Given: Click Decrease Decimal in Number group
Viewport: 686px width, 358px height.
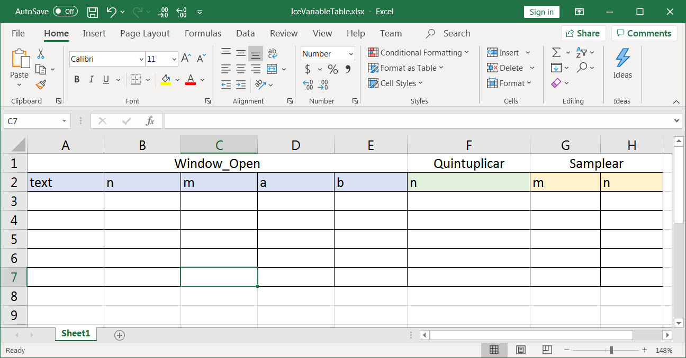Looking at the screenshot, I should click(x=323, y=84).
